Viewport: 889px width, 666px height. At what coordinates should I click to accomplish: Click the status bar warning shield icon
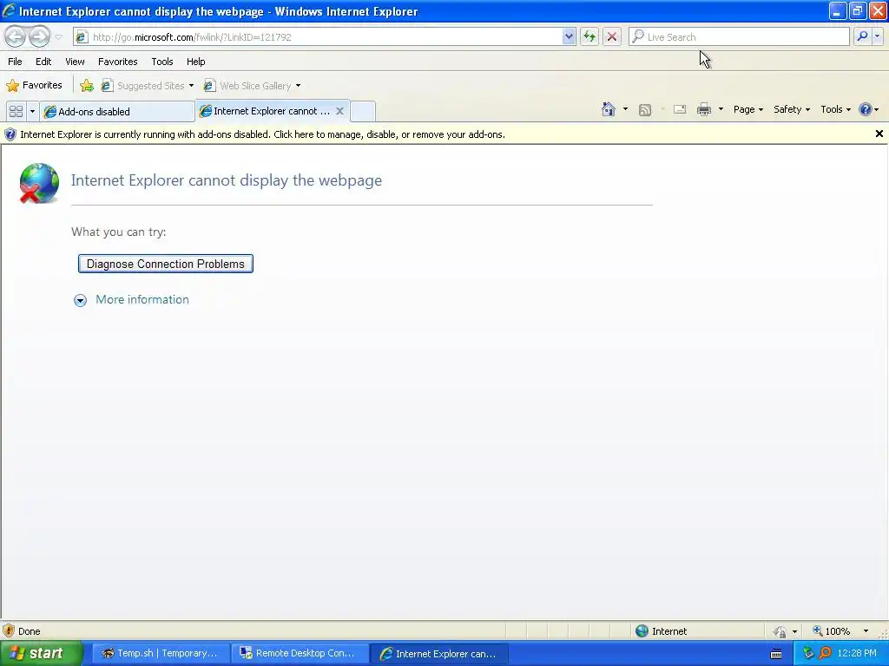[9, 631]
